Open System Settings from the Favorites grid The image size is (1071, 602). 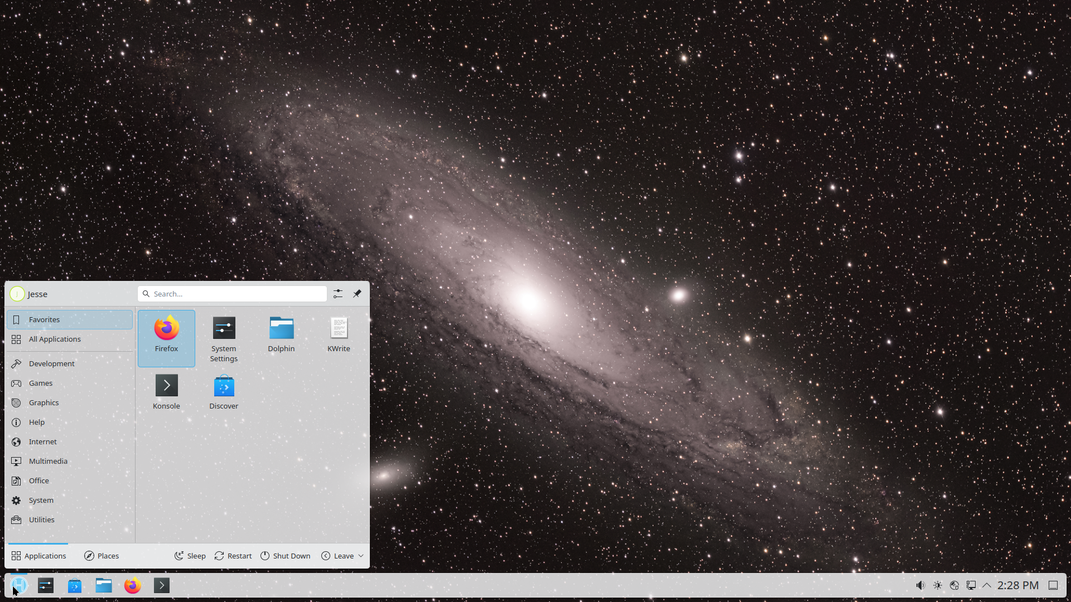(x=224, y=338)
